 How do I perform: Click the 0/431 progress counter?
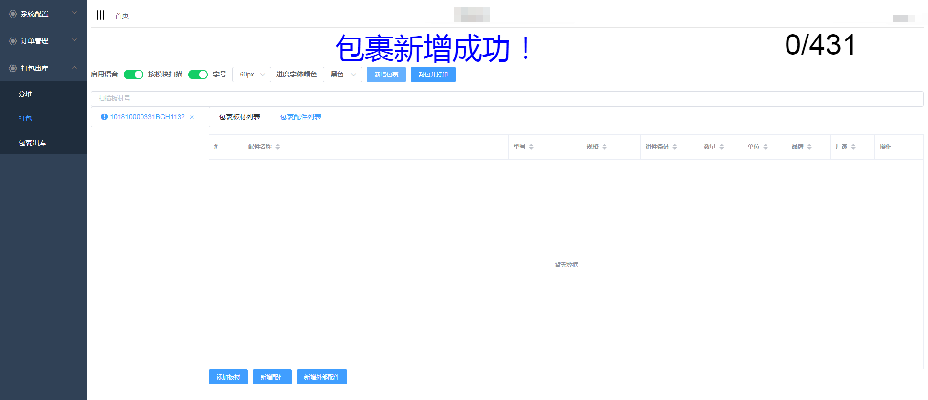(x=821, y=45)
